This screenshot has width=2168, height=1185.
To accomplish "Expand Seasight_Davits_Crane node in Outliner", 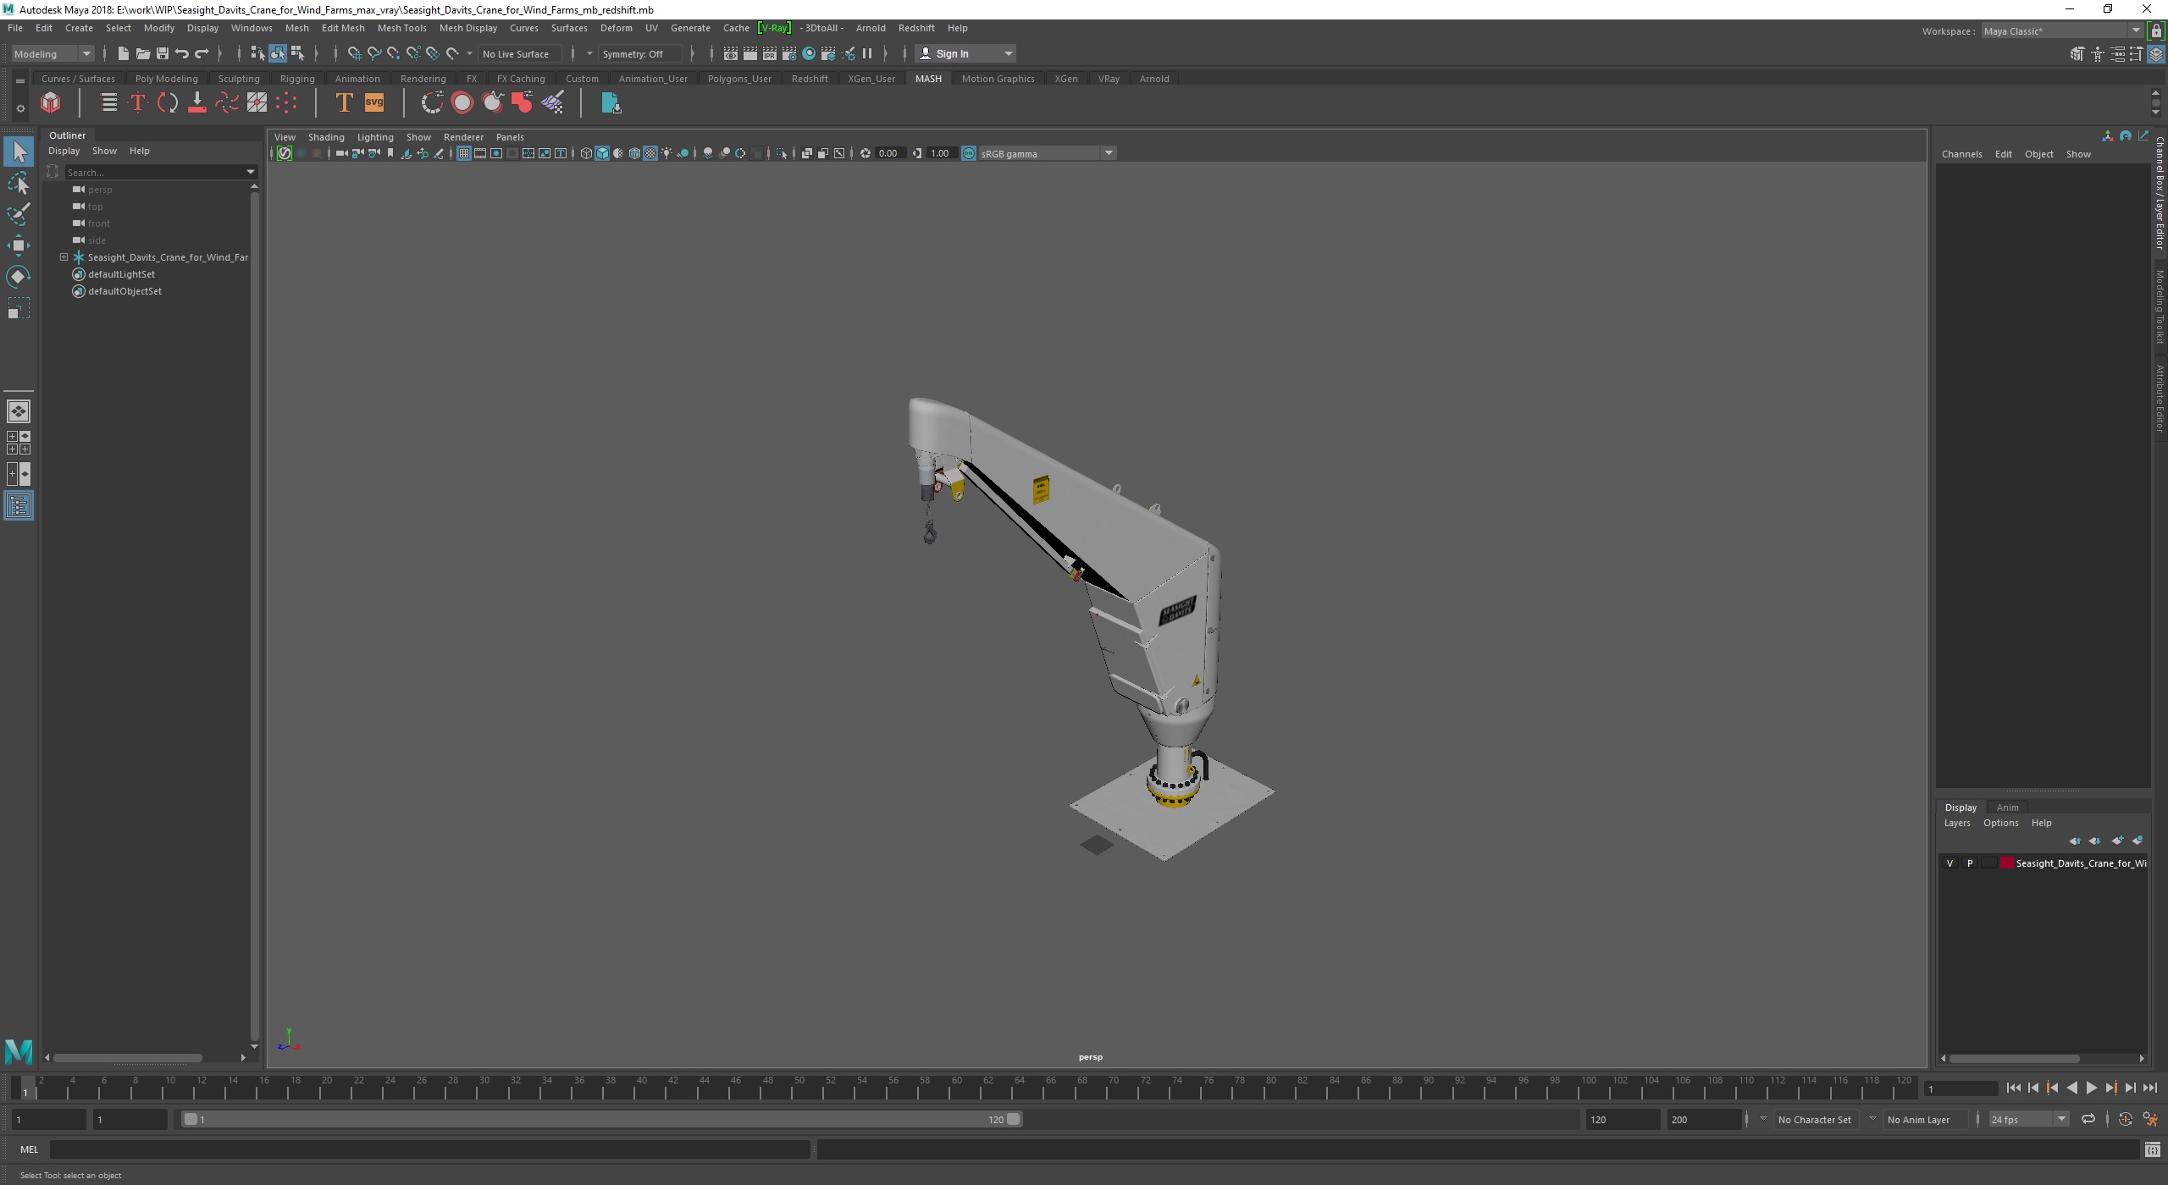I will coord(64,257).
